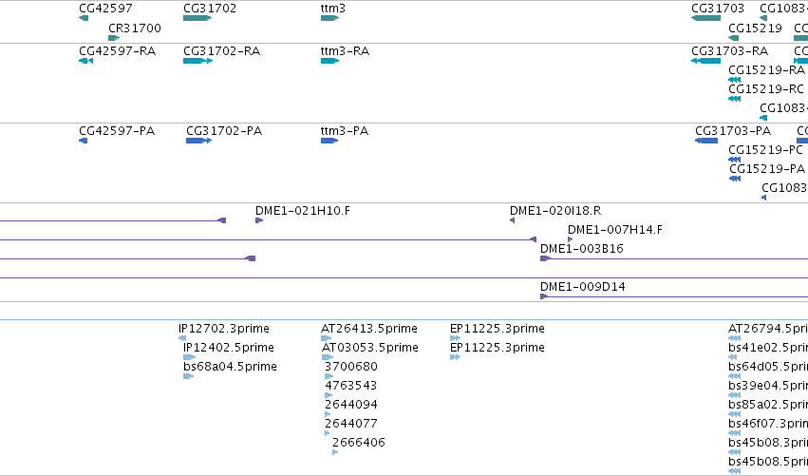Click the ttm3-RA transcript label
The height and width of the screenshot is (476, 808).
click(x=345, y=51)
